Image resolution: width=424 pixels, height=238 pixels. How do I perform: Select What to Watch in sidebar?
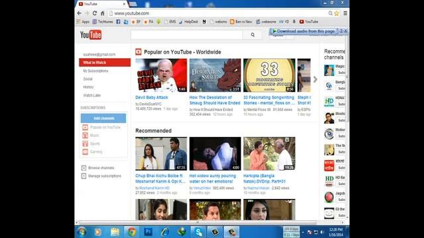coord(105,62)
